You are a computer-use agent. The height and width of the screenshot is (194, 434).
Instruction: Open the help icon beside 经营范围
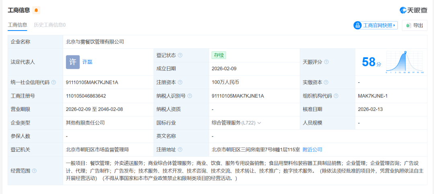click(x=34, y=171)
